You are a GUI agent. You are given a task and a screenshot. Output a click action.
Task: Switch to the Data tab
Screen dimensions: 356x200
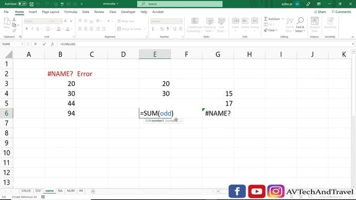click(x=86, y=12)
